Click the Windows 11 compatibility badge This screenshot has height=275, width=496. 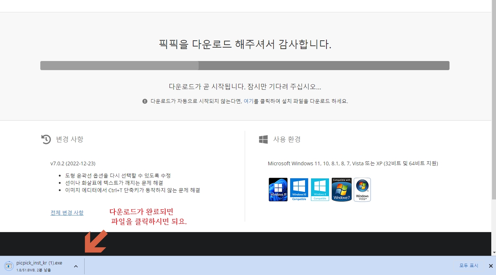[x=278, y=190]
